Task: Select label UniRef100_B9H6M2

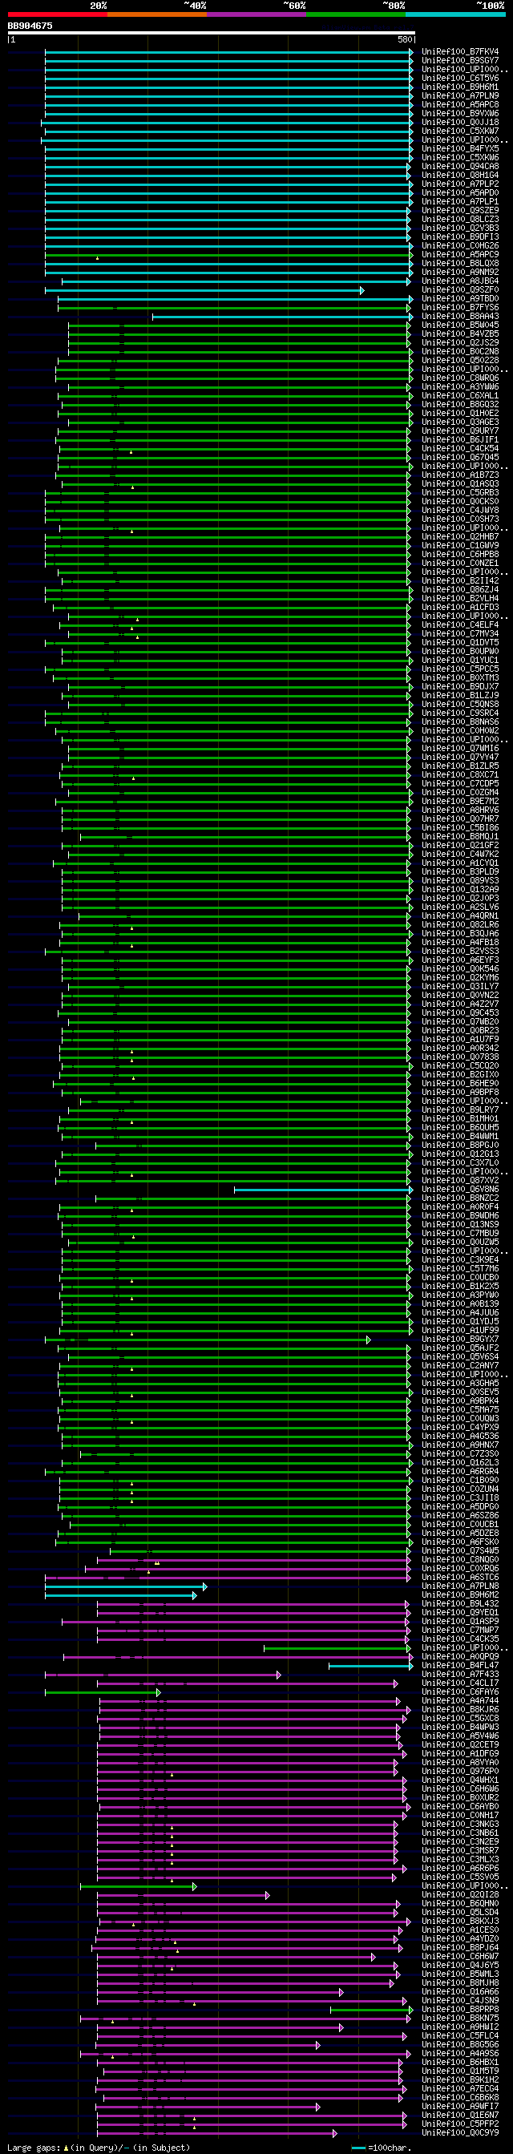Action: click(459, 1594)
